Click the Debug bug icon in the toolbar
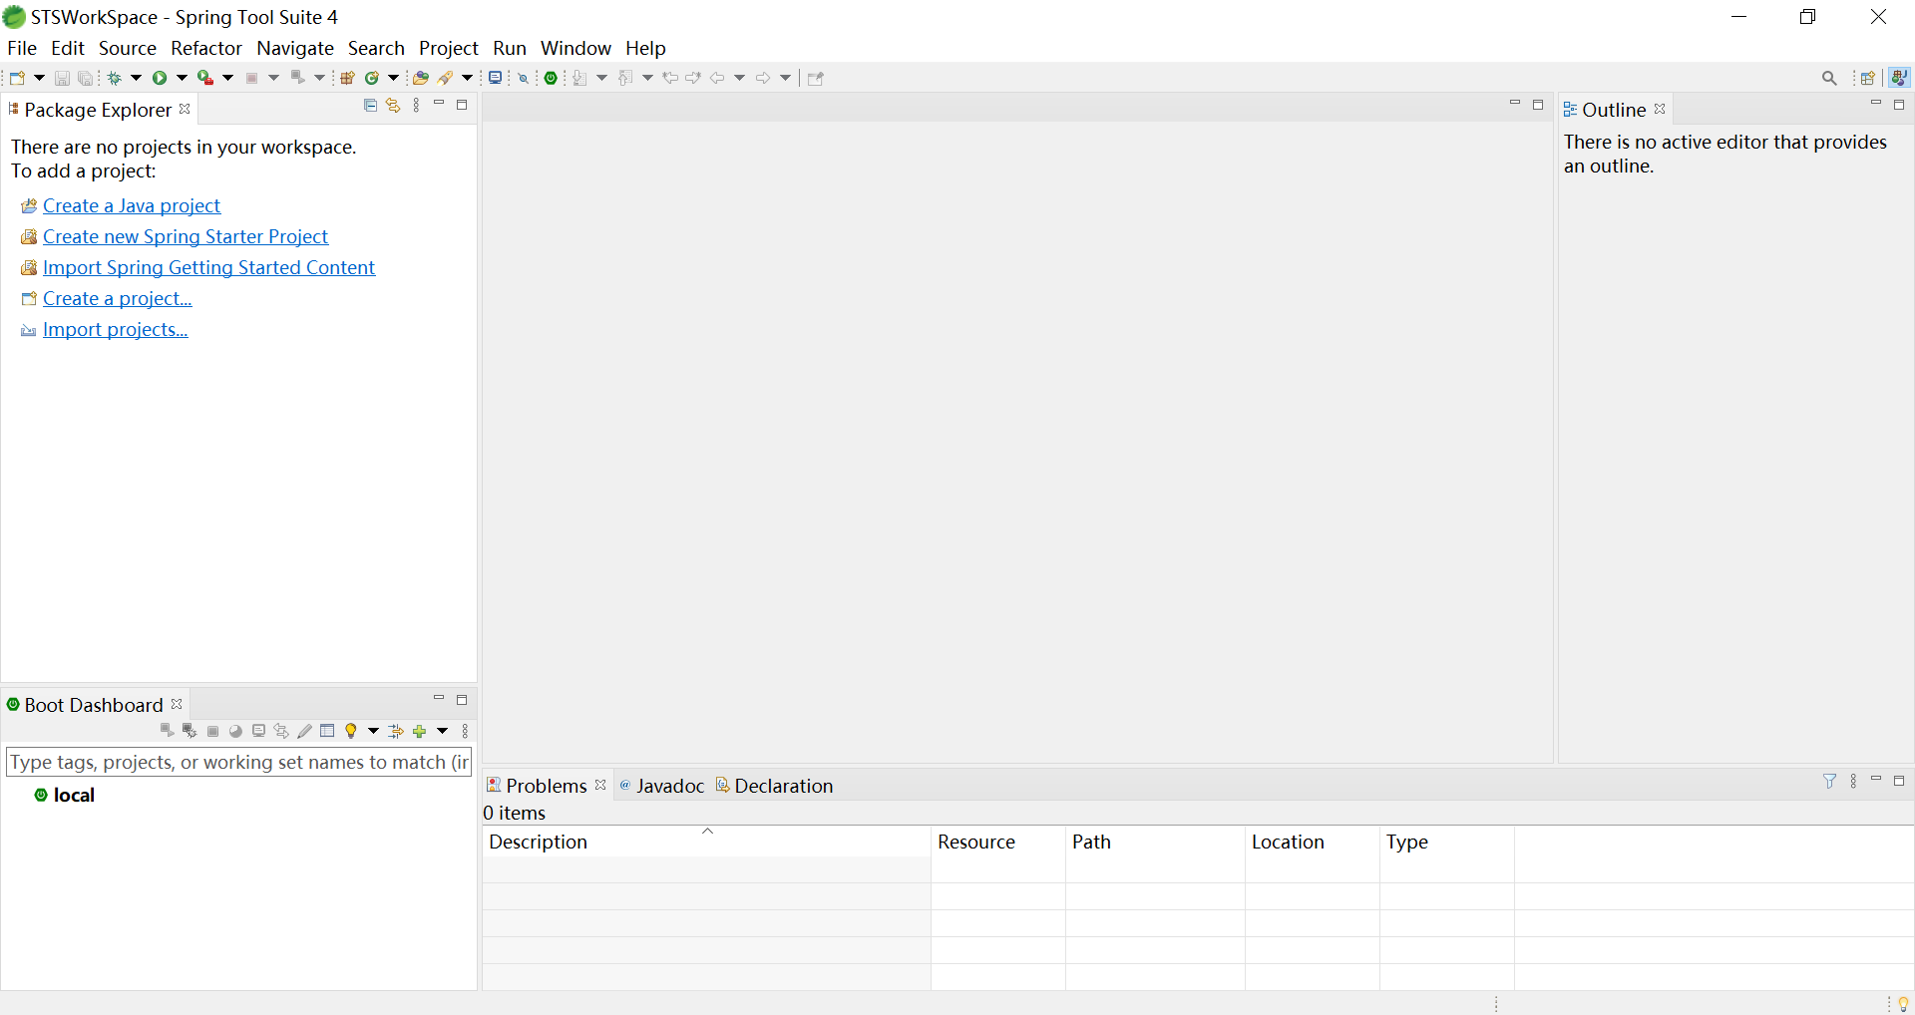Image resolution: width=1915 pixels, height=1015 pixels. (115, 78)
